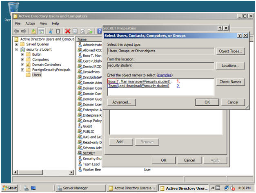The width and height of the screenshot is (256, 193).
Task: Click the Forward arrow toolbar icon
Action: 24,31
